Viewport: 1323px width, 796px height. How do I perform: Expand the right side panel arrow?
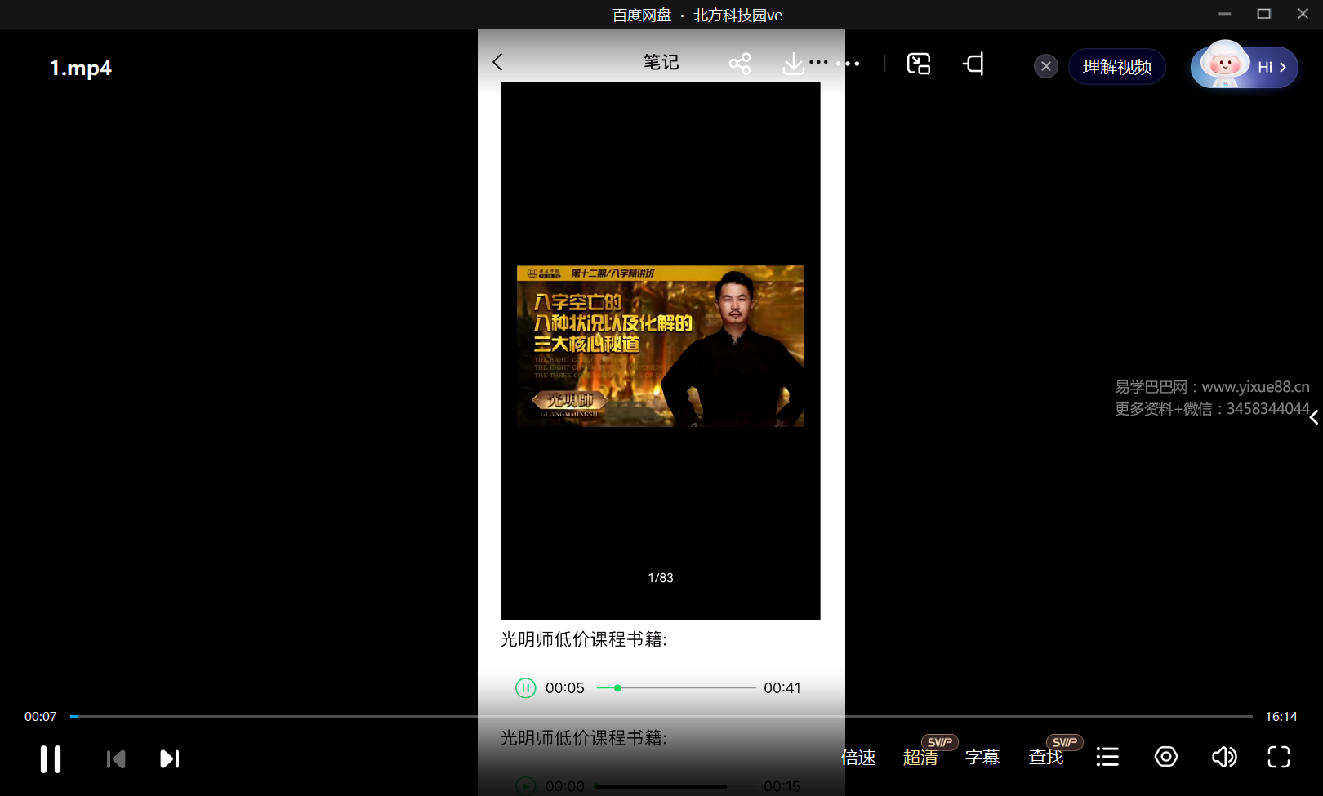tap(1313, 417)
